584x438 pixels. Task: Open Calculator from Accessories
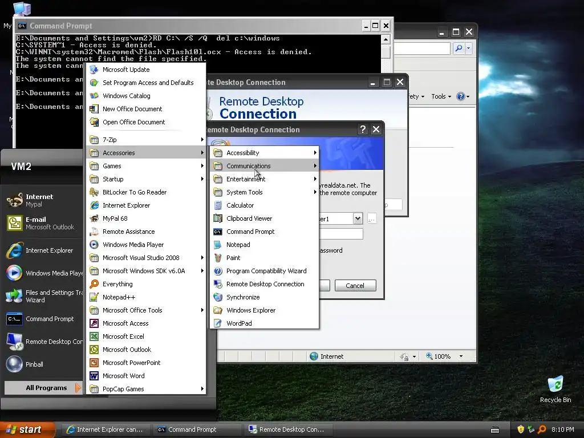pyautogui.click(x=265, y=205)
